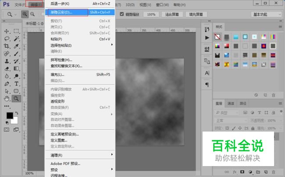Viewport: 285px width, 177px height.
Task: Click the clear style icon in Styles panel
Action: (x=256, y=95)
